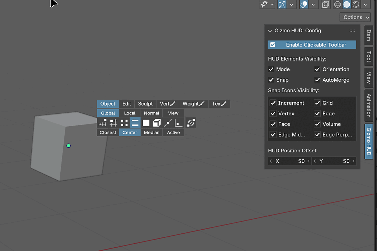Viewport: 377px width, 251px height.
Task: Toggle the Face snap icon checkbox
Action: (x=273, y=124)
